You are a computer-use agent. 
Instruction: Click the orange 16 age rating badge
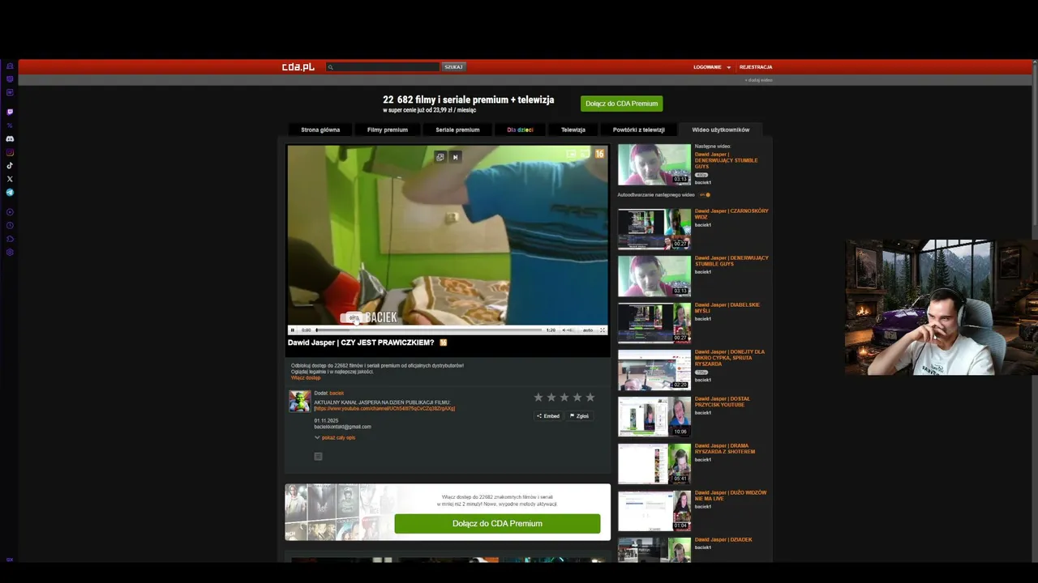tap(599, 154)
